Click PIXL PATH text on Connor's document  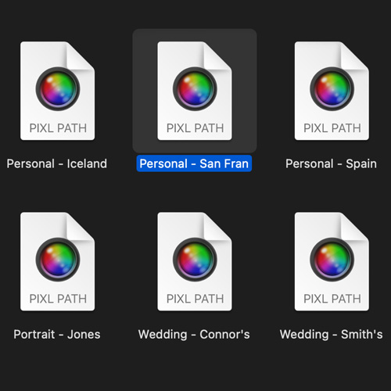195,299
